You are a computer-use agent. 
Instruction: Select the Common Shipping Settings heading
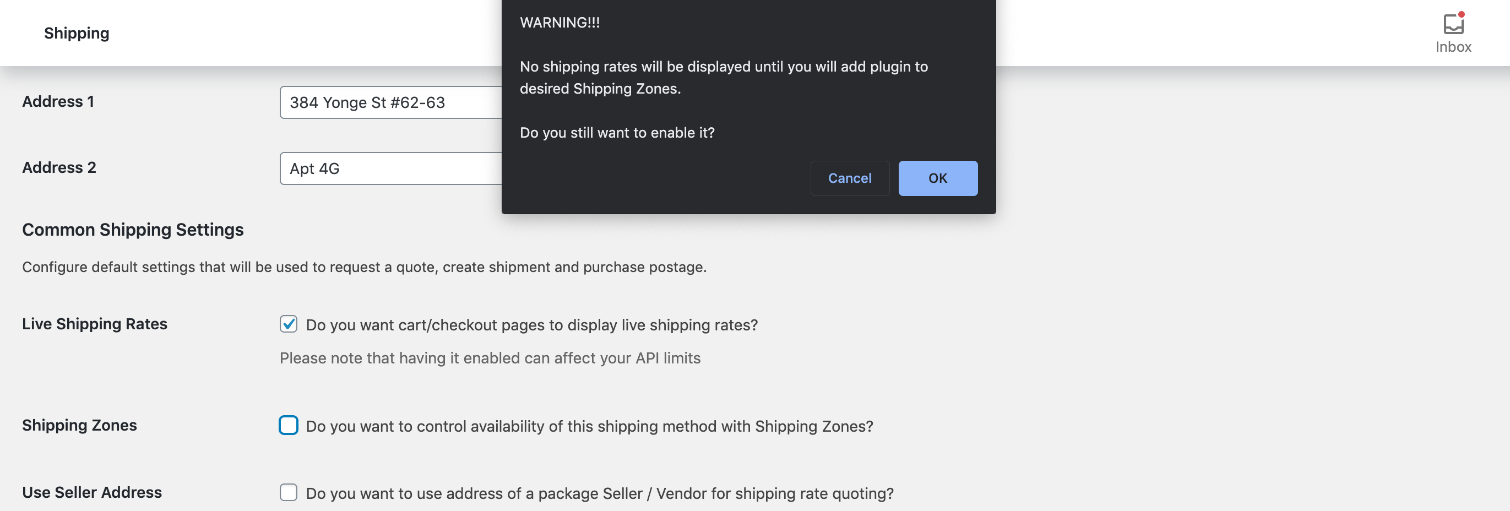tap(133, 230)
